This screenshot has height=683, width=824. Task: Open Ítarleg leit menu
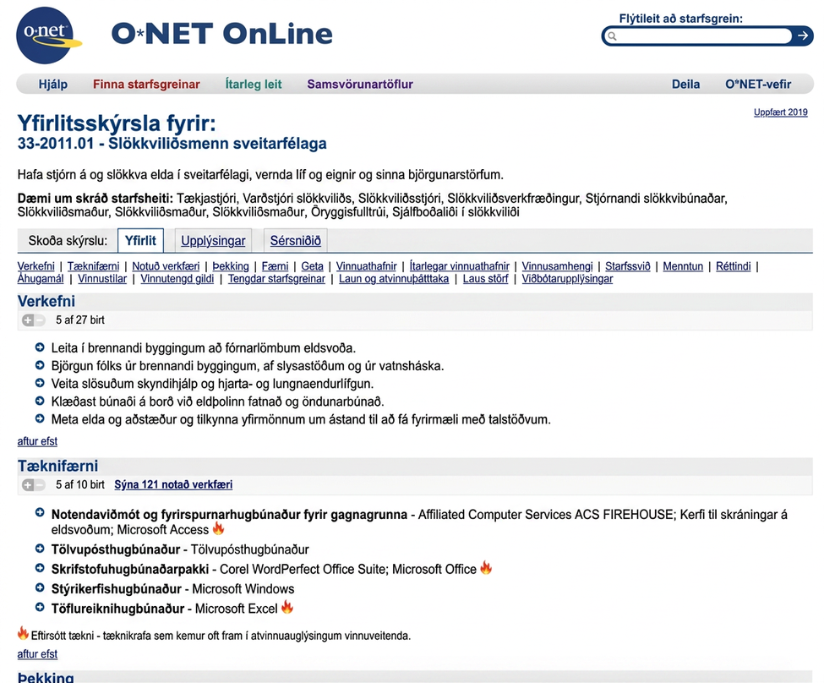click(x=254, y=85)
